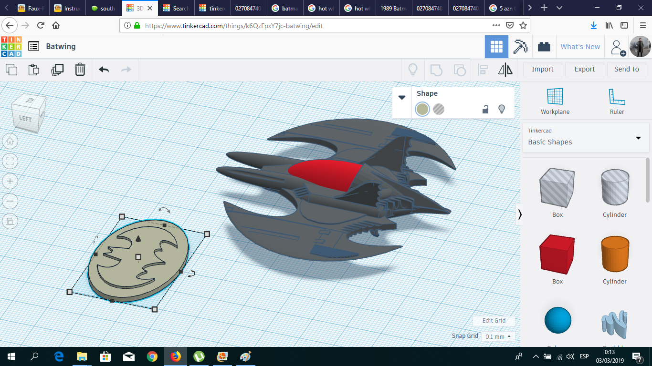Select the Workplane tool
Image resolution: width=652 pixels, height=366 pixels.
[x=555, y=102]
